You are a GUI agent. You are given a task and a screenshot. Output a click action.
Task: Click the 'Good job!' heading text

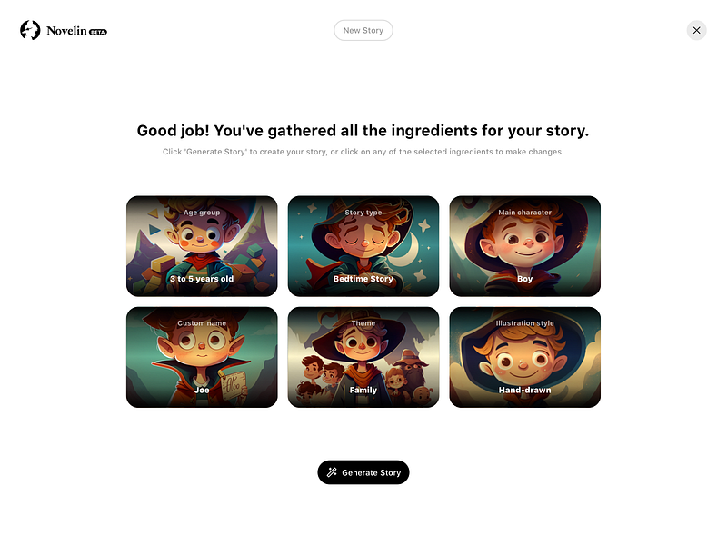point(363,131)
